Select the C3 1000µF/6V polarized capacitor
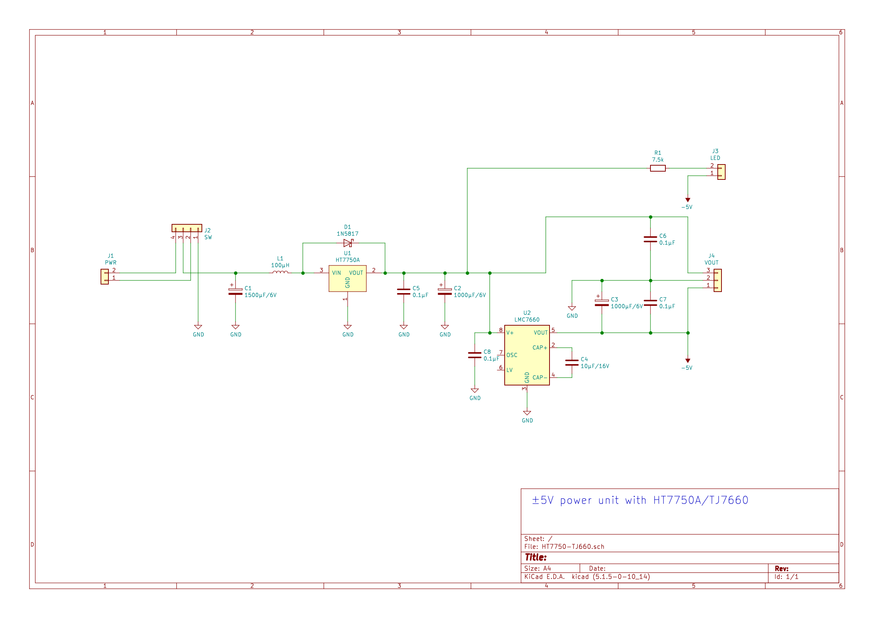874x618 pixels. pyautogui.click(x=601, y=303)
